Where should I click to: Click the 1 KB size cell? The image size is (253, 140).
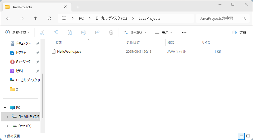pyautogui.click(x=217, y=52)
